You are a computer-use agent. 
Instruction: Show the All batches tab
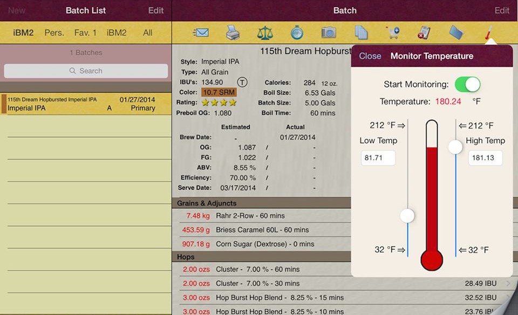coord(147,33)
